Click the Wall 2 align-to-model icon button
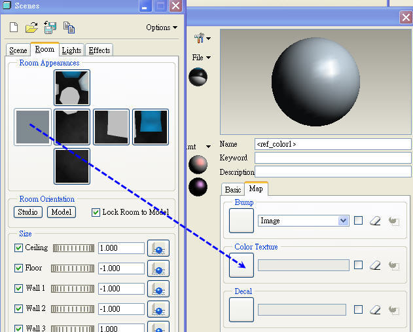 158,309
